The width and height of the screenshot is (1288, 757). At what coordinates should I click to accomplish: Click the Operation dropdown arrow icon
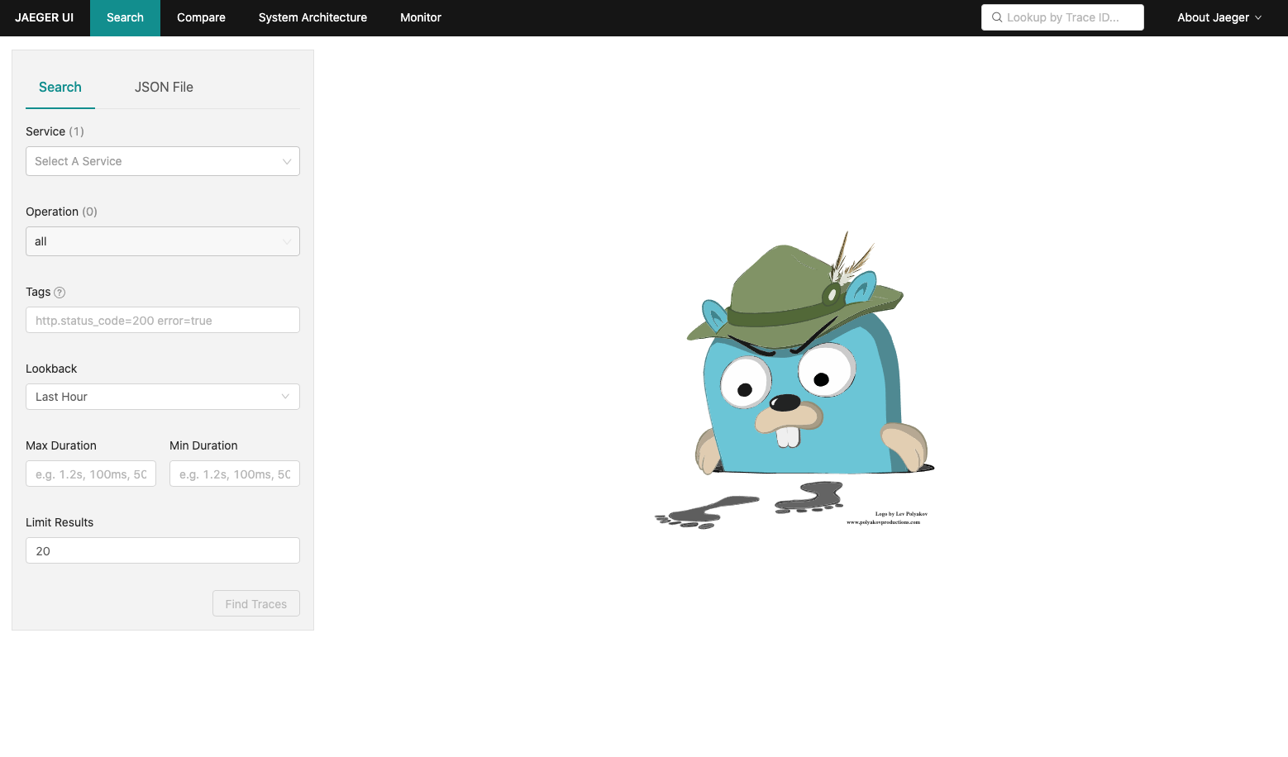(287, 241)
